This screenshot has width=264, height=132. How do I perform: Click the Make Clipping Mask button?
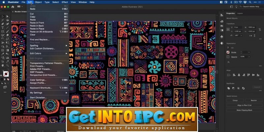point(244,110)
